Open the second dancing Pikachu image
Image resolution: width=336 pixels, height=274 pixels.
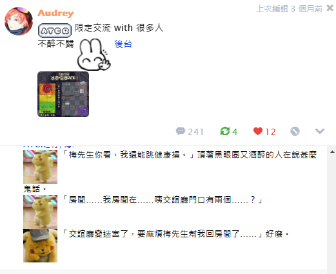41,212
